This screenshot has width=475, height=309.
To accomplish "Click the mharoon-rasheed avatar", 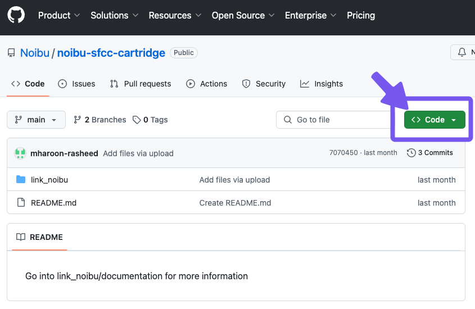I will tap(20, 153).
